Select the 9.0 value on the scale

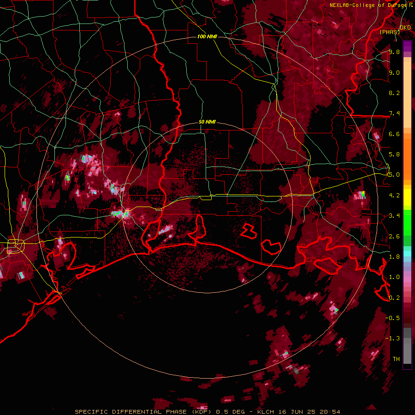pyautogui.click(x=394, y=72)
